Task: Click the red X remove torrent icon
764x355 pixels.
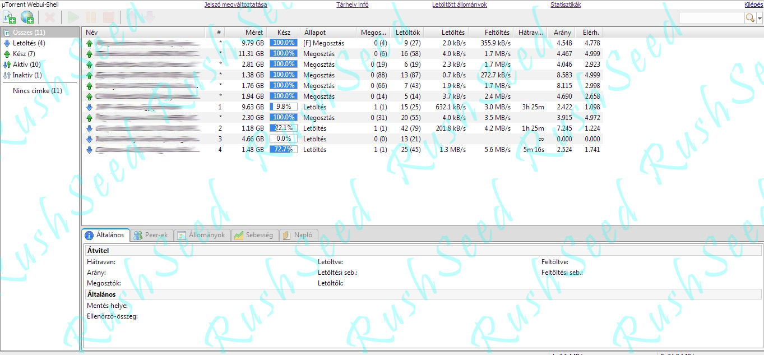Action: [50, 17]
